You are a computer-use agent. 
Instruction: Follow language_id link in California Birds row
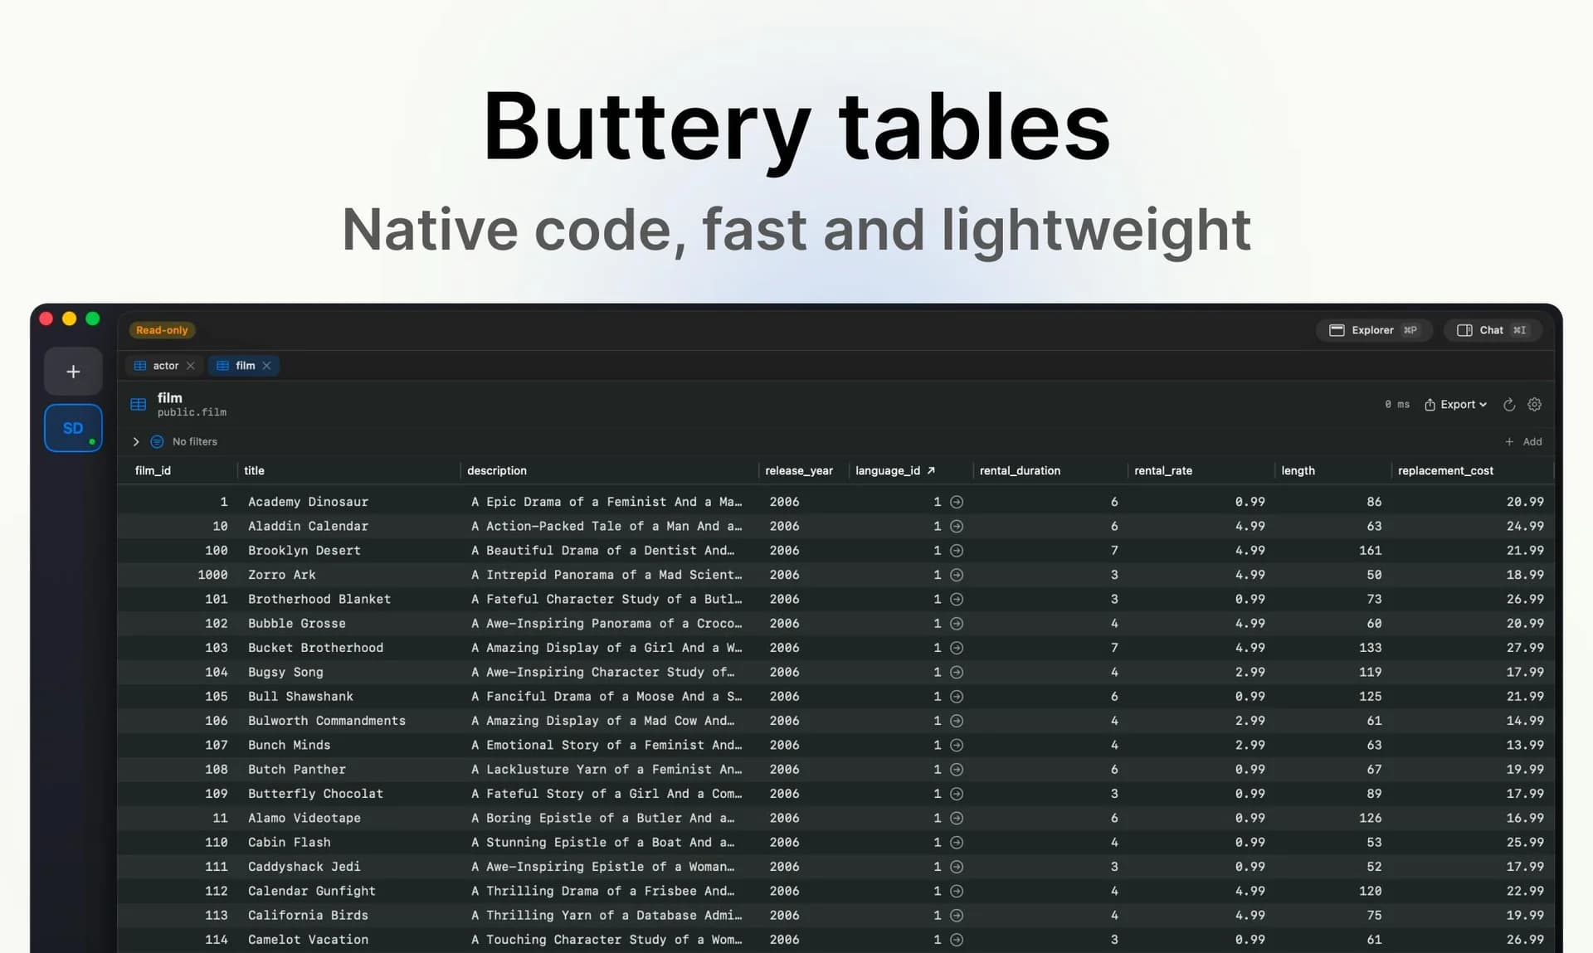[957, 916]
